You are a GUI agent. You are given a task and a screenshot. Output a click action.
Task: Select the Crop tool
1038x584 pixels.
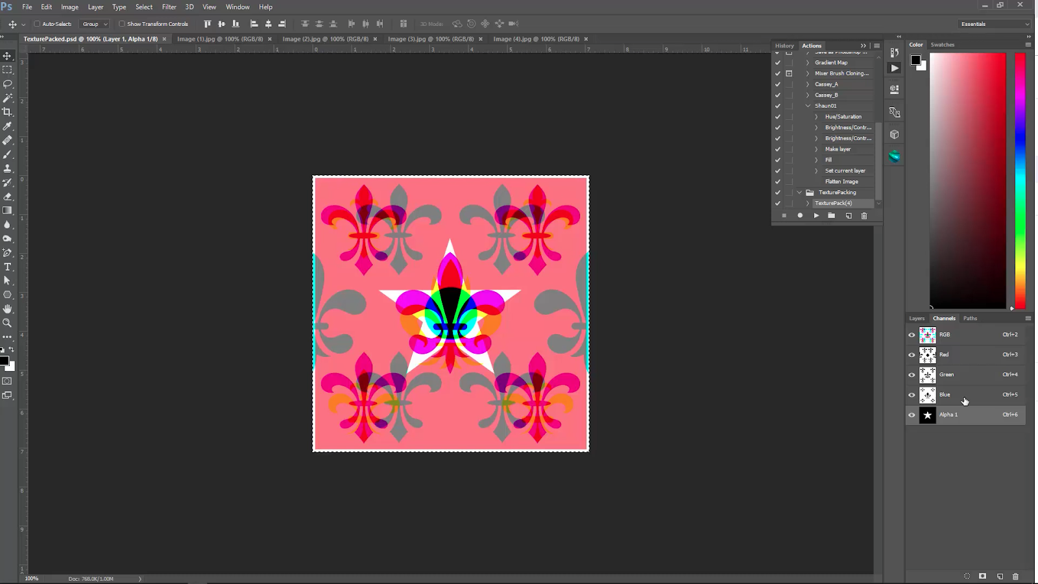tap(8, 112)
